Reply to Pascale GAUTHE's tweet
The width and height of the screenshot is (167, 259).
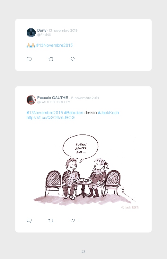(29, 221)
